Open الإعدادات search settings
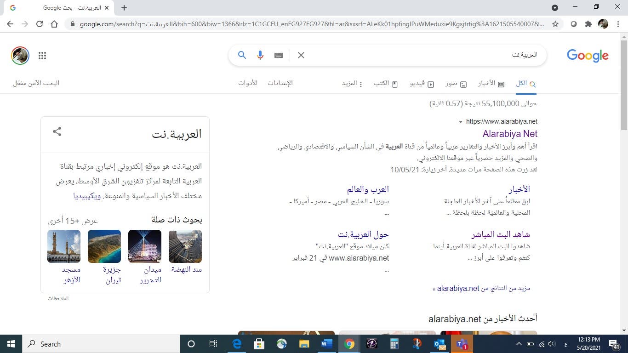The height and width of the screenshot is (353, 628). pyautogui.click(x=280, y=83)
